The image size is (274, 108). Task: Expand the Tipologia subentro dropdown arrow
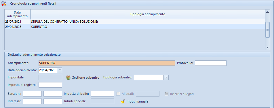[x=166, y=78]
